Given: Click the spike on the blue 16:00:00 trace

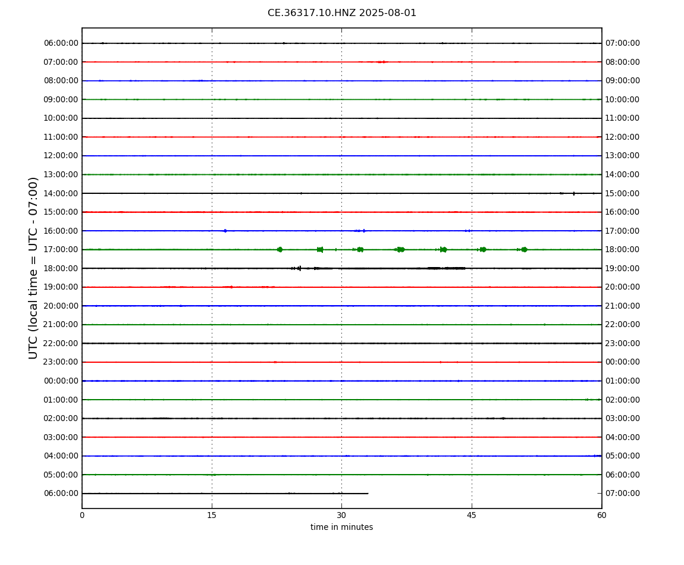Looking at the screenshot, I should [225, 231].
